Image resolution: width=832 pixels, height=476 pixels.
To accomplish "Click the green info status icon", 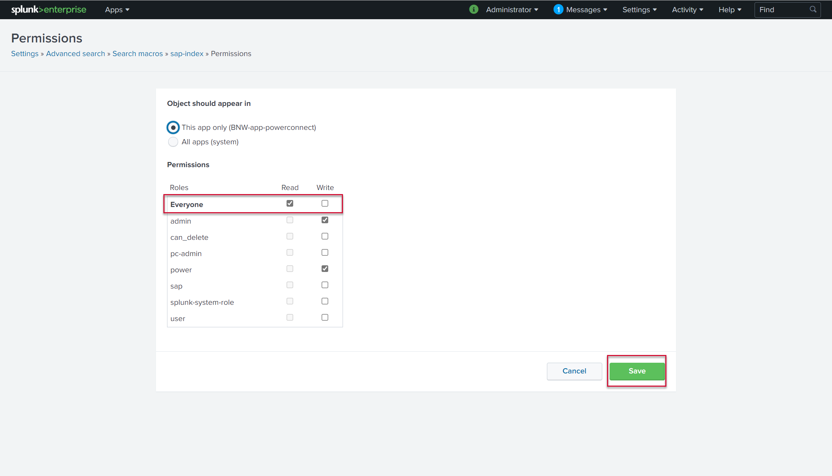I will (474, 10).
